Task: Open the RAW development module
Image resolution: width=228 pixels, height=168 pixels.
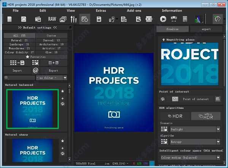Action: coord(52,19)
